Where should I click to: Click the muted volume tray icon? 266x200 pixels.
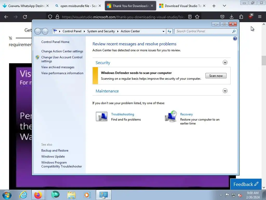(x=240, y=195)
